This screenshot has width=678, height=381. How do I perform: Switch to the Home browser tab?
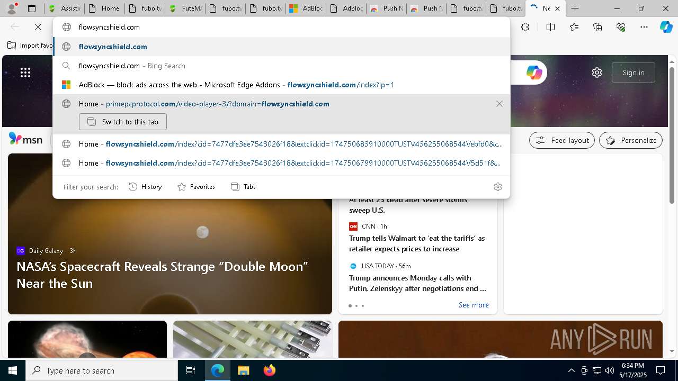(104, 8)
